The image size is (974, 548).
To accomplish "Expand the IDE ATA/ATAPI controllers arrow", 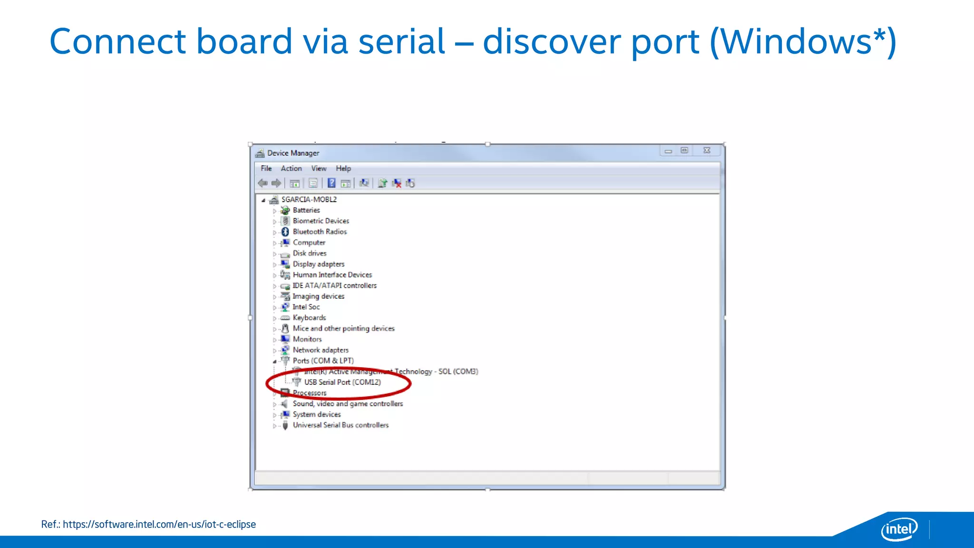I will [x=274, y=286].
